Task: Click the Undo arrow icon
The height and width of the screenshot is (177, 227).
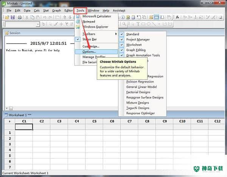Action: click(45, 17)
